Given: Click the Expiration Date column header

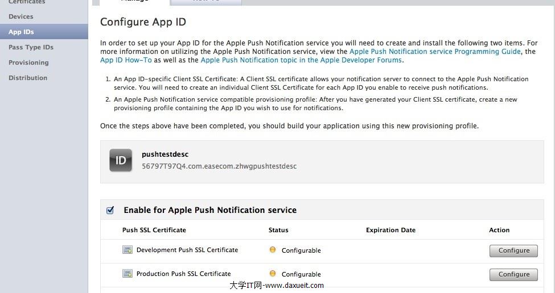Looking at the screenshot, I should [x=390, y=230].
